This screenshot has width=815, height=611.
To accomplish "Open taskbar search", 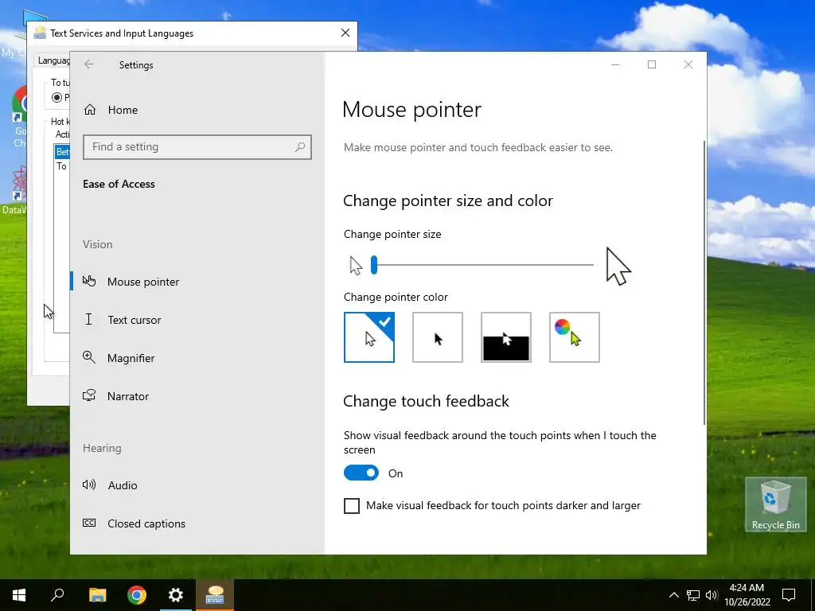I will [57, 595].
